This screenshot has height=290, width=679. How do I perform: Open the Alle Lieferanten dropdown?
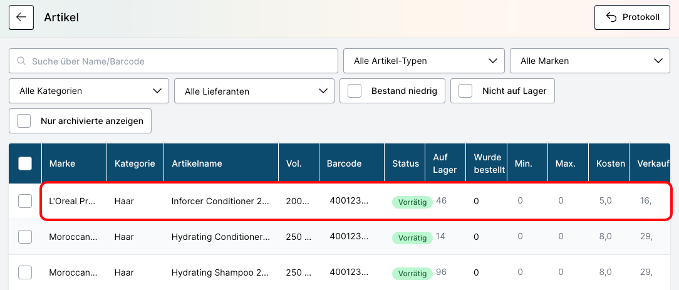(254, 91)
